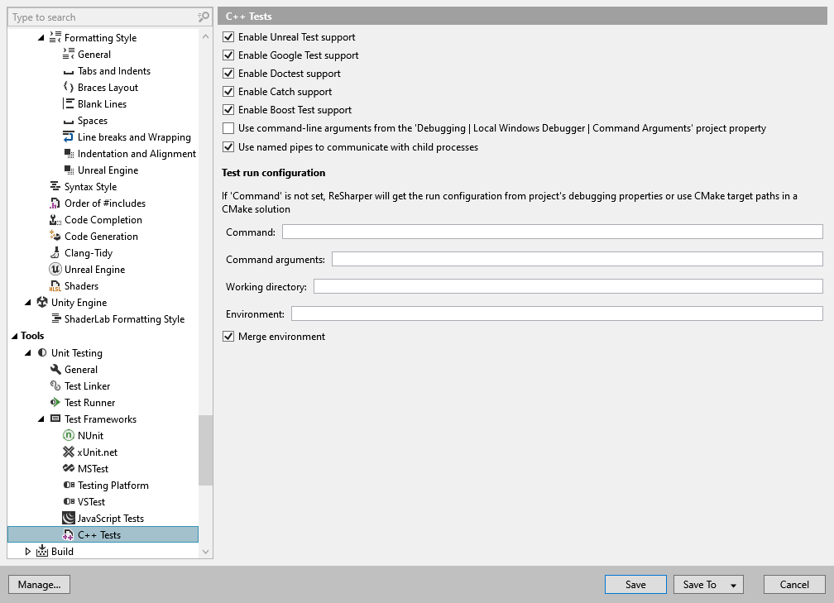Screen dimensions: 834x603
Task: Disable Google Test support
Action: [228, 55]
